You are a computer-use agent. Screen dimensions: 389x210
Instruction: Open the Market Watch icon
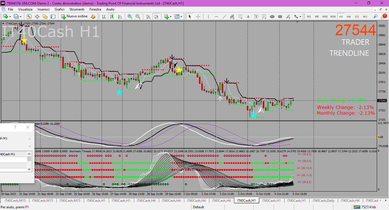click(29, 17)
